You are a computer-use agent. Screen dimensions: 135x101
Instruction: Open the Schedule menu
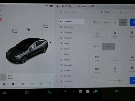point(66,65)
